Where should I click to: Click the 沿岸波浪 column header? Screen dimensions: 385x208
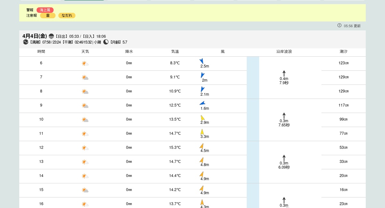point(284,52)
